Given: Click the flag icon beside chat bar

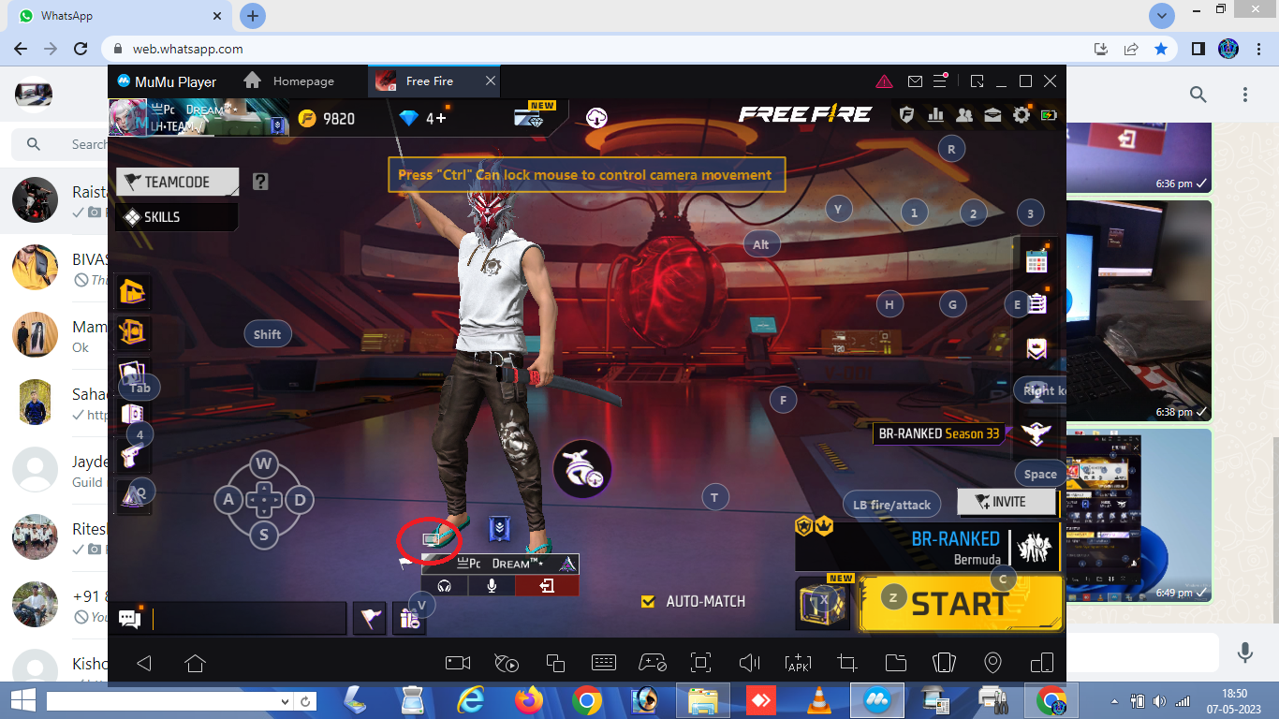Looking at the screenshot, I should pos(370,618).
